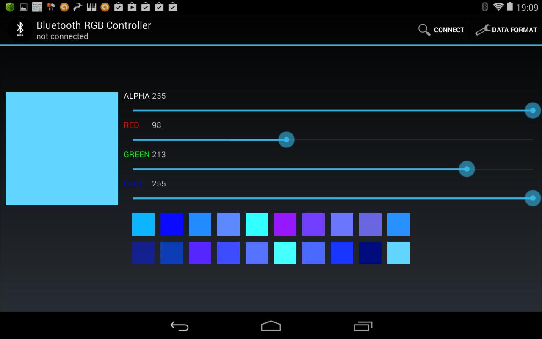Image resolution: width=542 pixels, height=339 pixels.
Task: Tap the large light-blue color preview square
Action: coord(61,148)
